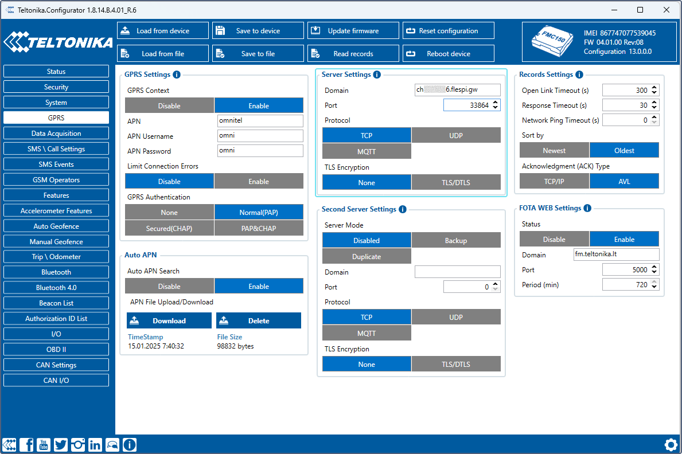Viewport: 682px width, 454px height.
Task: Decrease the Open Link Timeout value
Action: pos(654,93)
